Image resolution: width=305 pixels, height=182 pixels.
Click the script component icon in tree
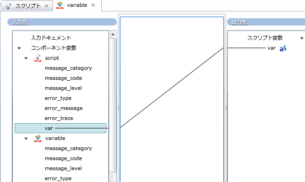tap(38, 58)
